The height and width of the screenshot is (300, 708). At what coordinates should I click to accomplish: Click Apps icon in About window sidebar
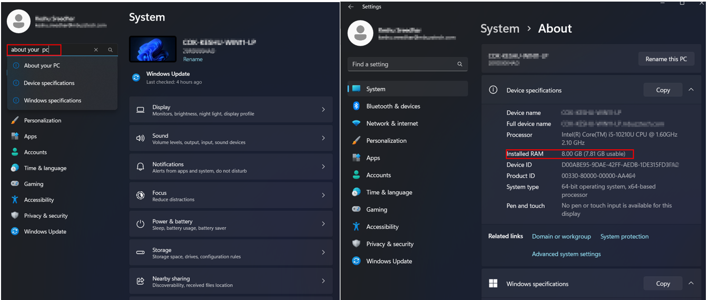point(356,158)
